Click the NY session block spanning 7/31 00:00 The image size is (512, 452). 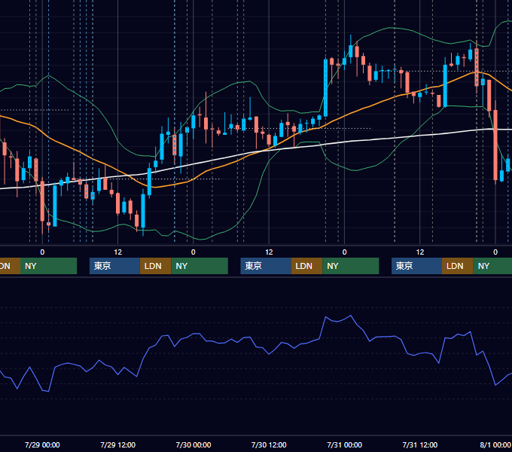pos(351,266)
